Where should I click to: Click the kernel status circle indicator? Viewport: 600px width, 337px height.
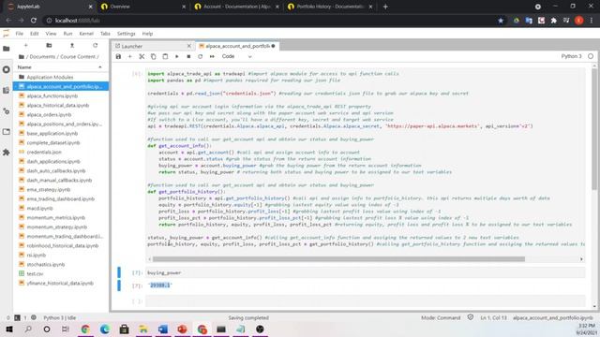591,56
